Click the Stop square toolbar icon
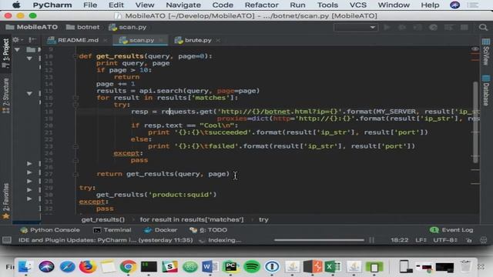493x277 pixels. 464,28
